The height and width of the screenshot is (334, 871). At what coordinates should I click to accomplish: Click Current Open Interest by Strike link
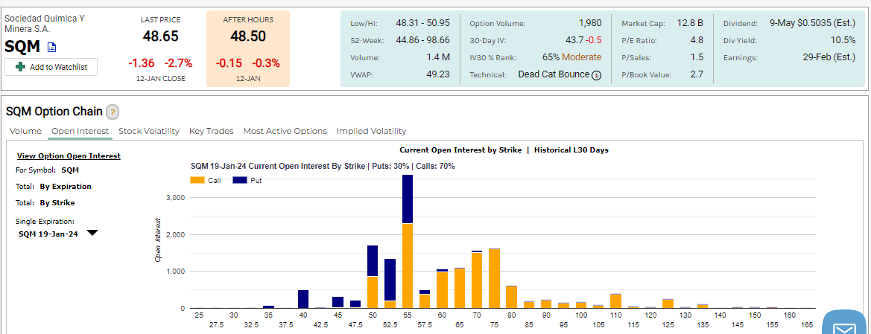(x=460, y=150)
